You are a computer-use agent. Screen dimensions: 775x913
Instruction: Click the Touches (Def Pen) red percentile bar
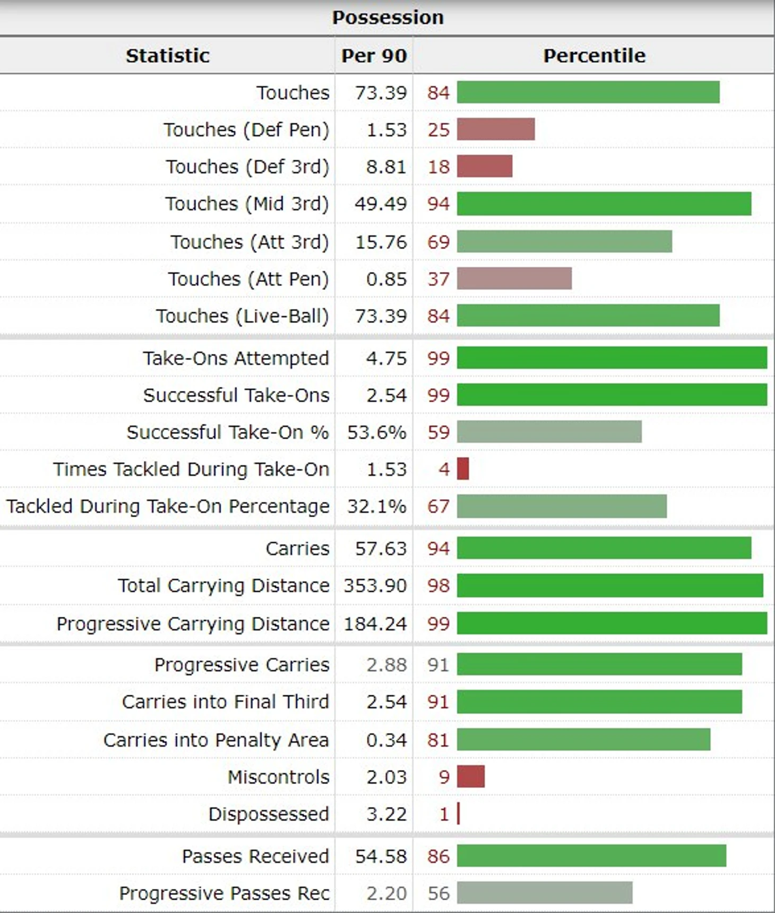[x=496, y=130]
